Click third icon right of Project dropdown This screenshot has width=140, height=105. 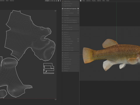[x=58, y=1]
